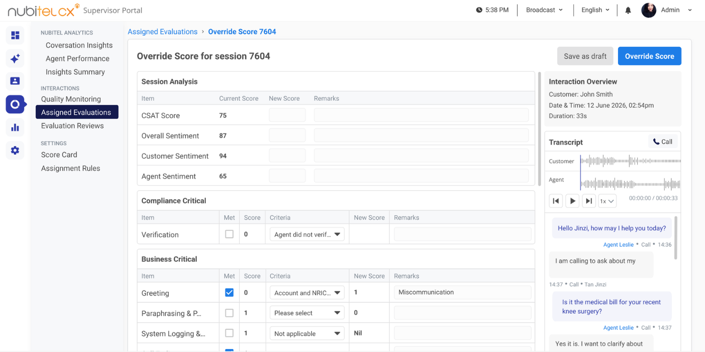705x352 pixels.
Task: Open Verification criteria dropdown
Action: click(307, 235)
